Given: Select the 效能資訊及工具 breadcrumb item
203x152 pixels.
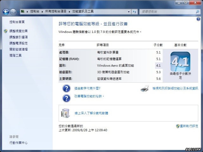Looking at the screenshot, I should [83, 11].
